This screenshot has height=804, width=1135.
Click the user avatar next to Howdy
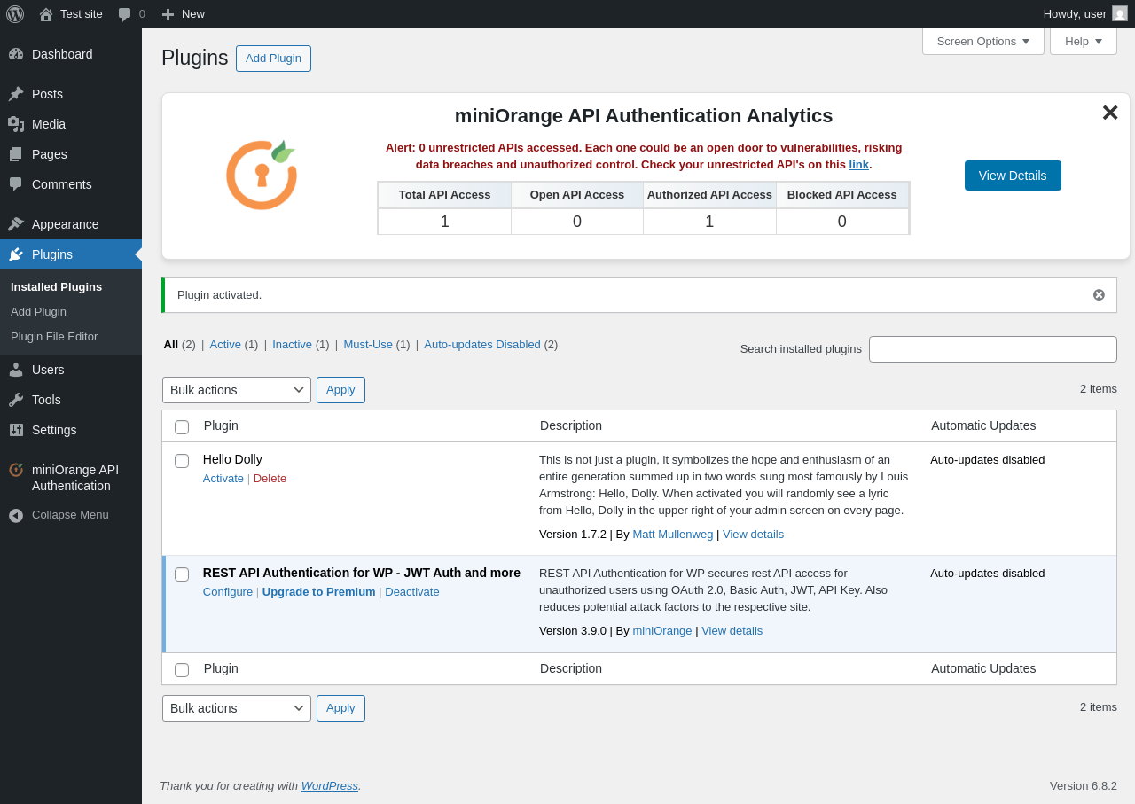1120,13
